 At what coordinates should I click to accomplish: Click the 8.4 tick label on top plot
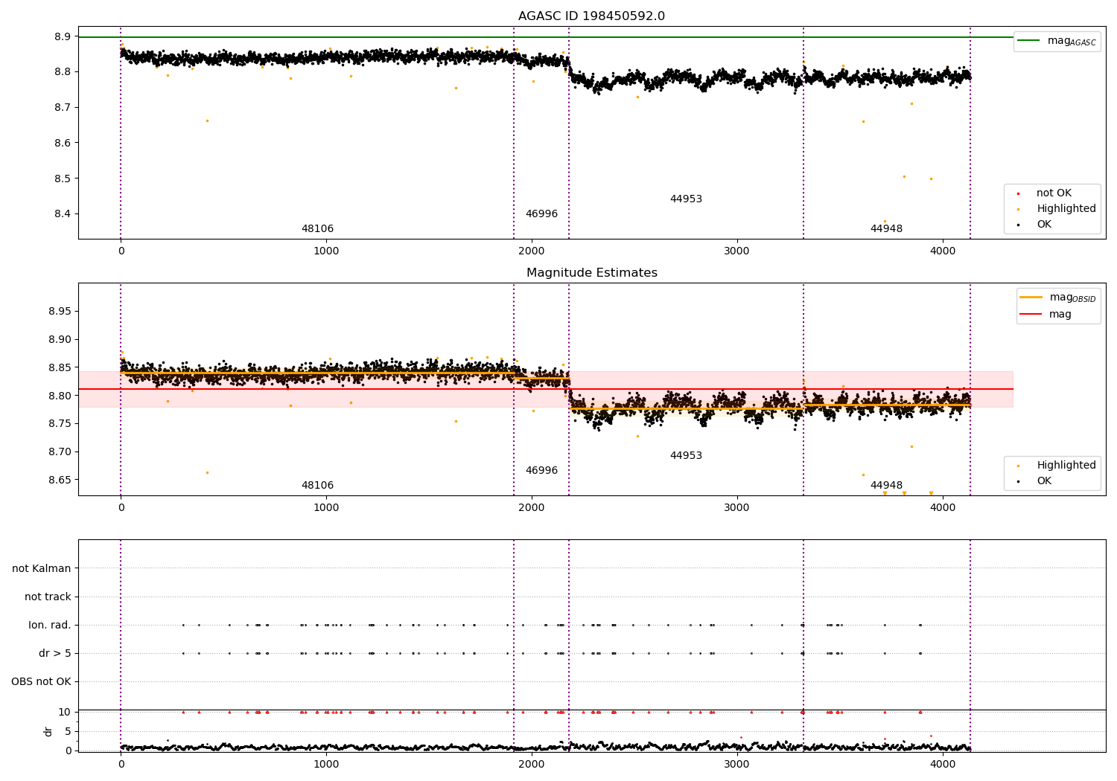tap(63, 214)
